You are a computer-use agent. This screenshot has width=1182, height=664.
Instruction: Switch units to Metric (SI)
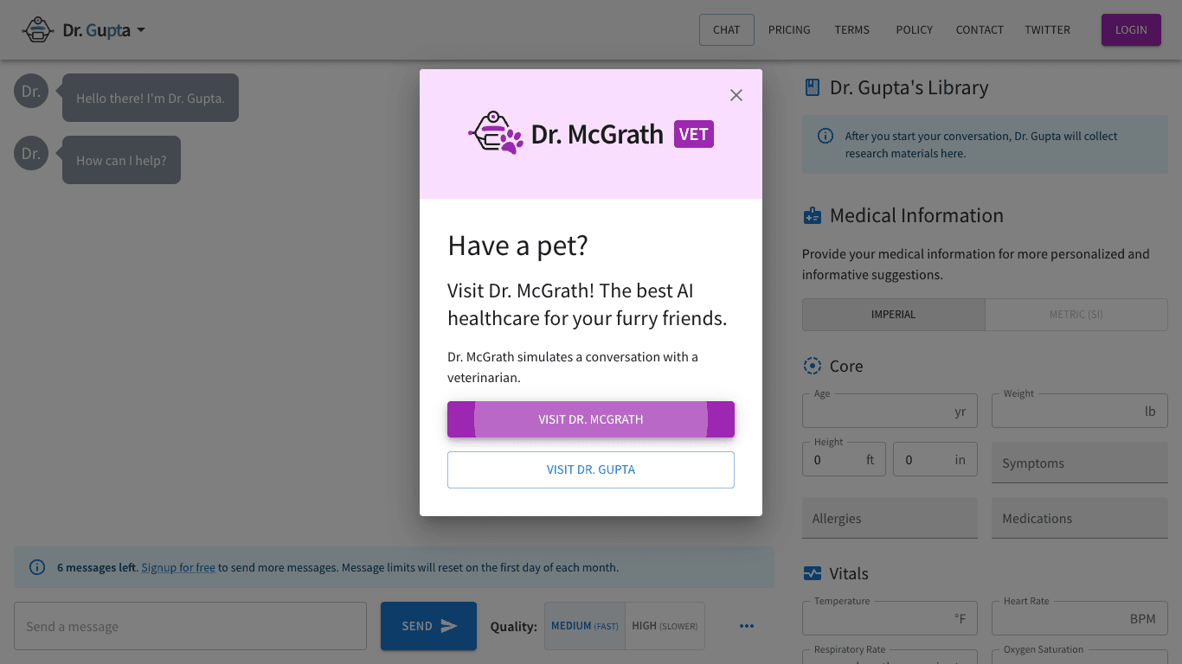coord(1076,315)
